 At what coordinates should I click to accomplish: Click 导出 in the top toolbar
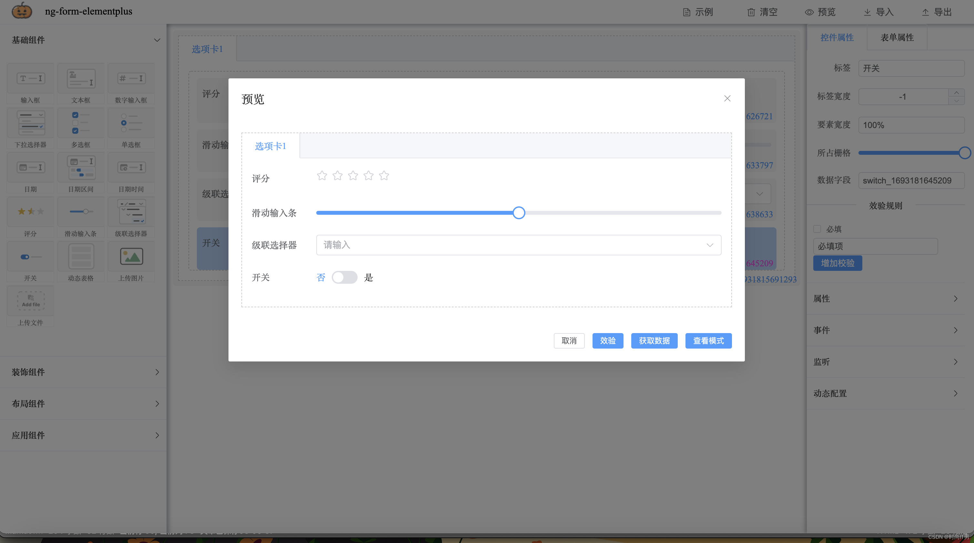click(936, 12)
